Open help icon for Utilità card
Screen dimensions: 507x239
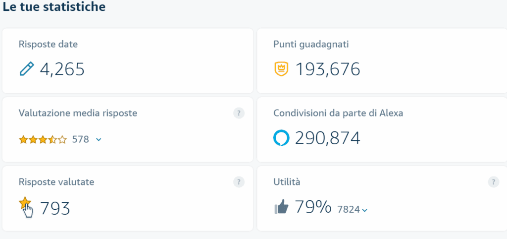[x=493, y=182]
